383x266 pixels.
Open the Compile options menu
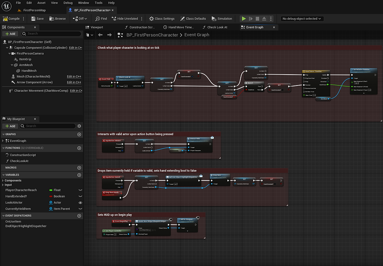click(23, 18)
